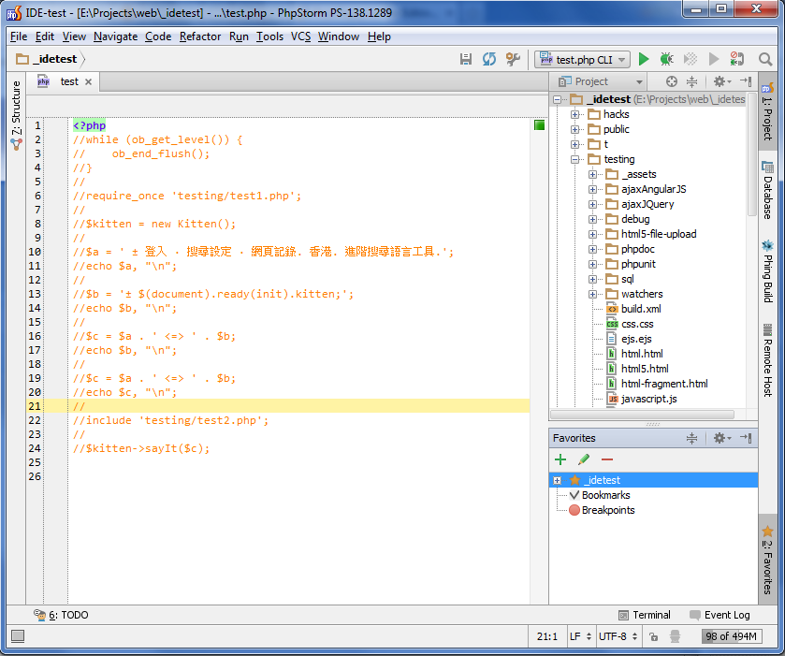785x656 pixels.
Task: Click Collapse All icon in Favorites panel
Action: [691, 438]
